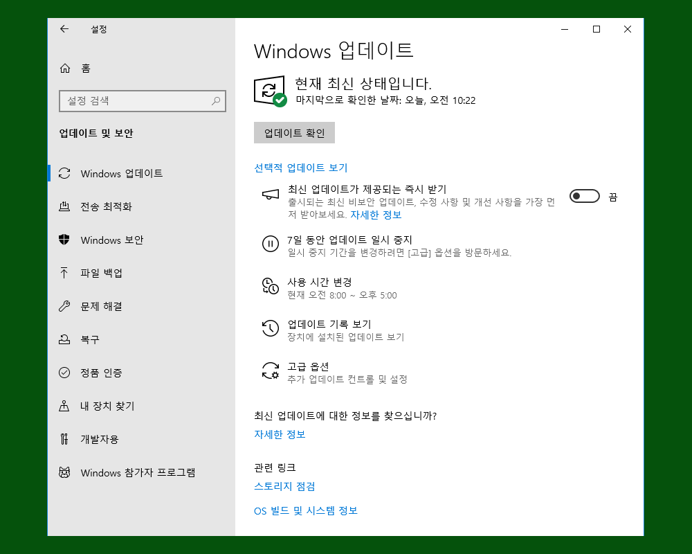The width and height of the screenshot is (692, 554).
Task: Focus the 설정 검색 input field
Action: (142, 100)
